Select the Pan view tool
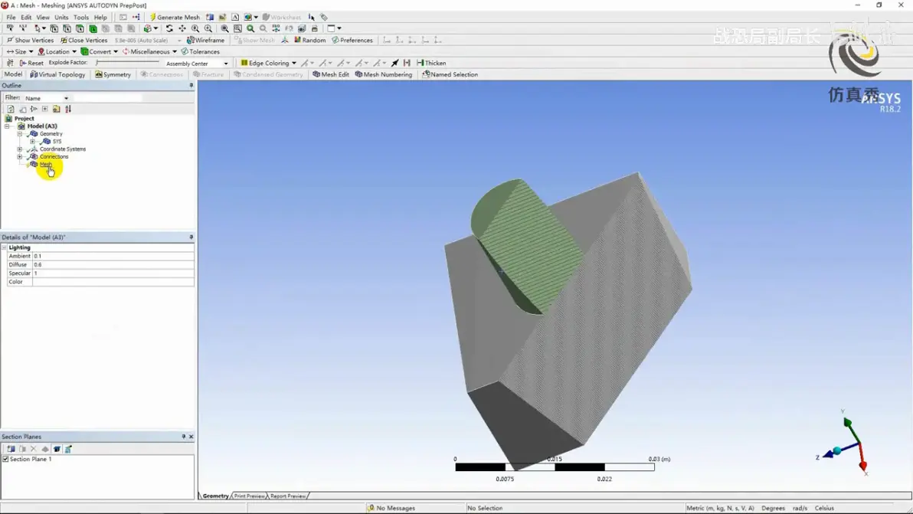This screenshot has width=913, height=514. (x=182, y=28)
